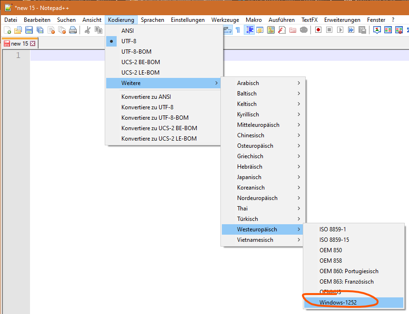Screen dimensions: 409x314
Task: Toggle the Folder as Workspace icon
Action: pos(293,30)
